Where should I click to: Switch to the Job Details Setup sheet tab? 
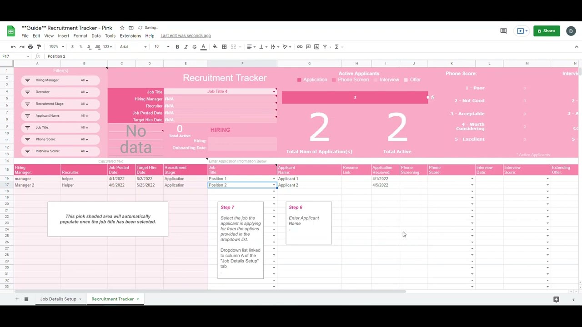pyautogui.click(x=58, y=299)
